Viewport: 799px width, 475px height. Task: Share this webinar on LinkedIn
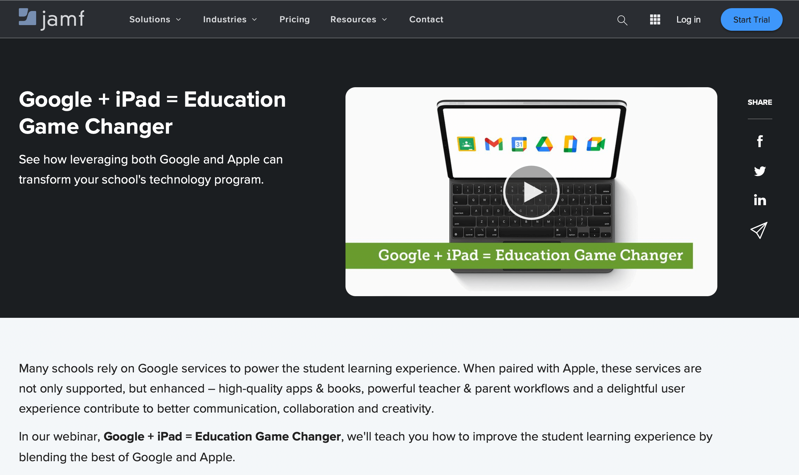point(760,200)
